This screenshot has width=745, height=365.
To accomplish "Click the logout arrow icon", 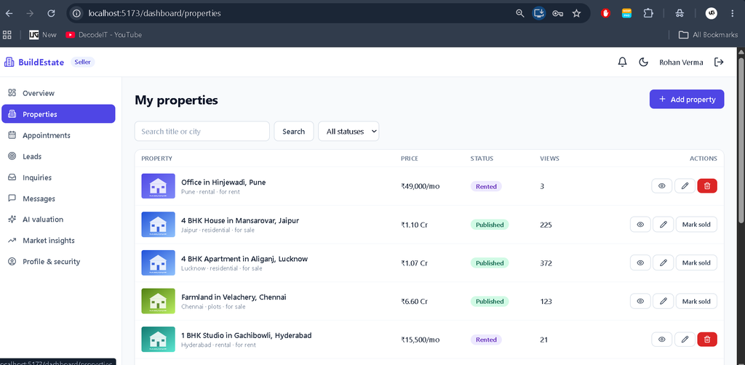I will [719, 63].
